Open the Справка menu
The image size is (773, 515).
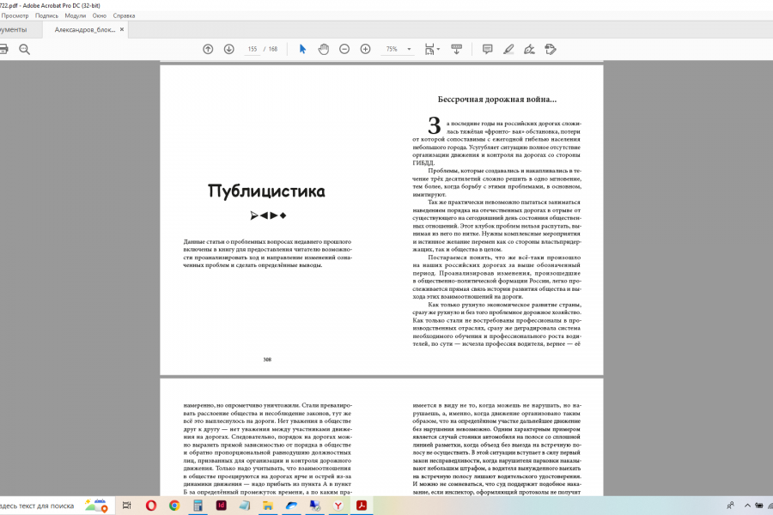click(x=124, y=15)
